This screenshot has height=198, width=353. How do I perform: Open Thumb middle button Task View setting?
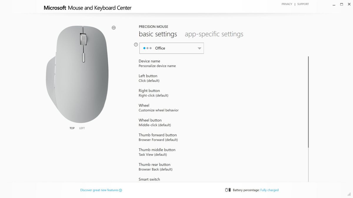[157, 152]
